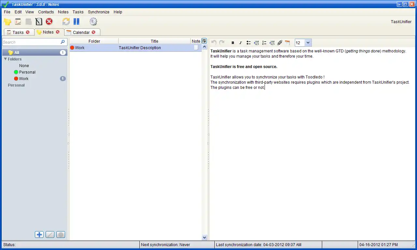Screen dimensions: 417x250
Task: Open the column chooser icon beside Note header
Action: 204,41
